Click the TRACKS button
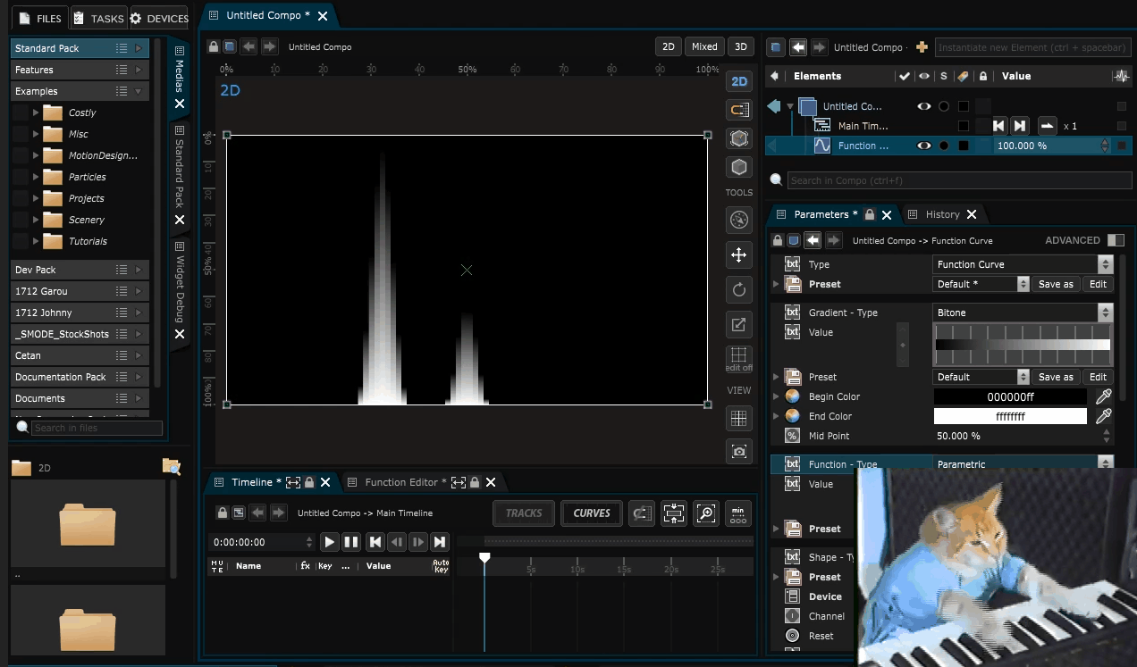Screen dimensions: 1137x667 [x=524, y=513]
